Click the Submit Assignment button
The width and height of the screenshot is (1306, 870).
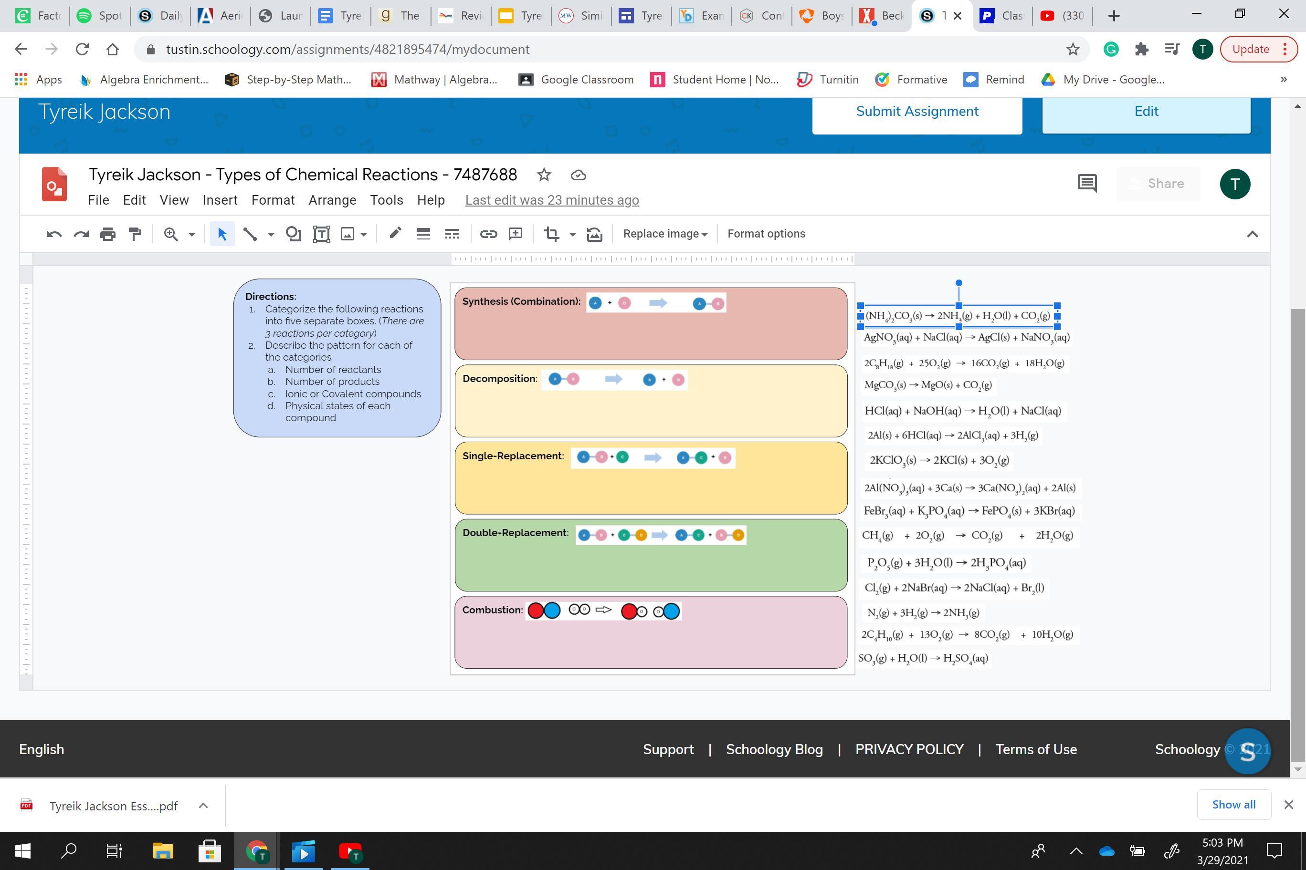917,112
